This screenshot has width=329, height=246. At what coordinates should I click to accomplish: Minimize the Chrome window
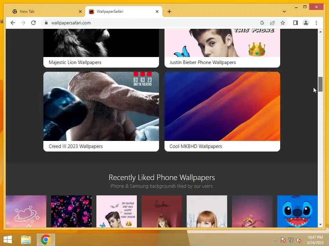pyautogui.click(x=296, y=7)
